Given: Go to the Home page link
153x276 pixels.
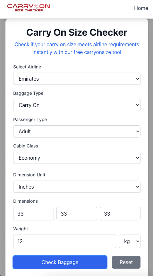Looking at the screenshot, I should [141, 8].
